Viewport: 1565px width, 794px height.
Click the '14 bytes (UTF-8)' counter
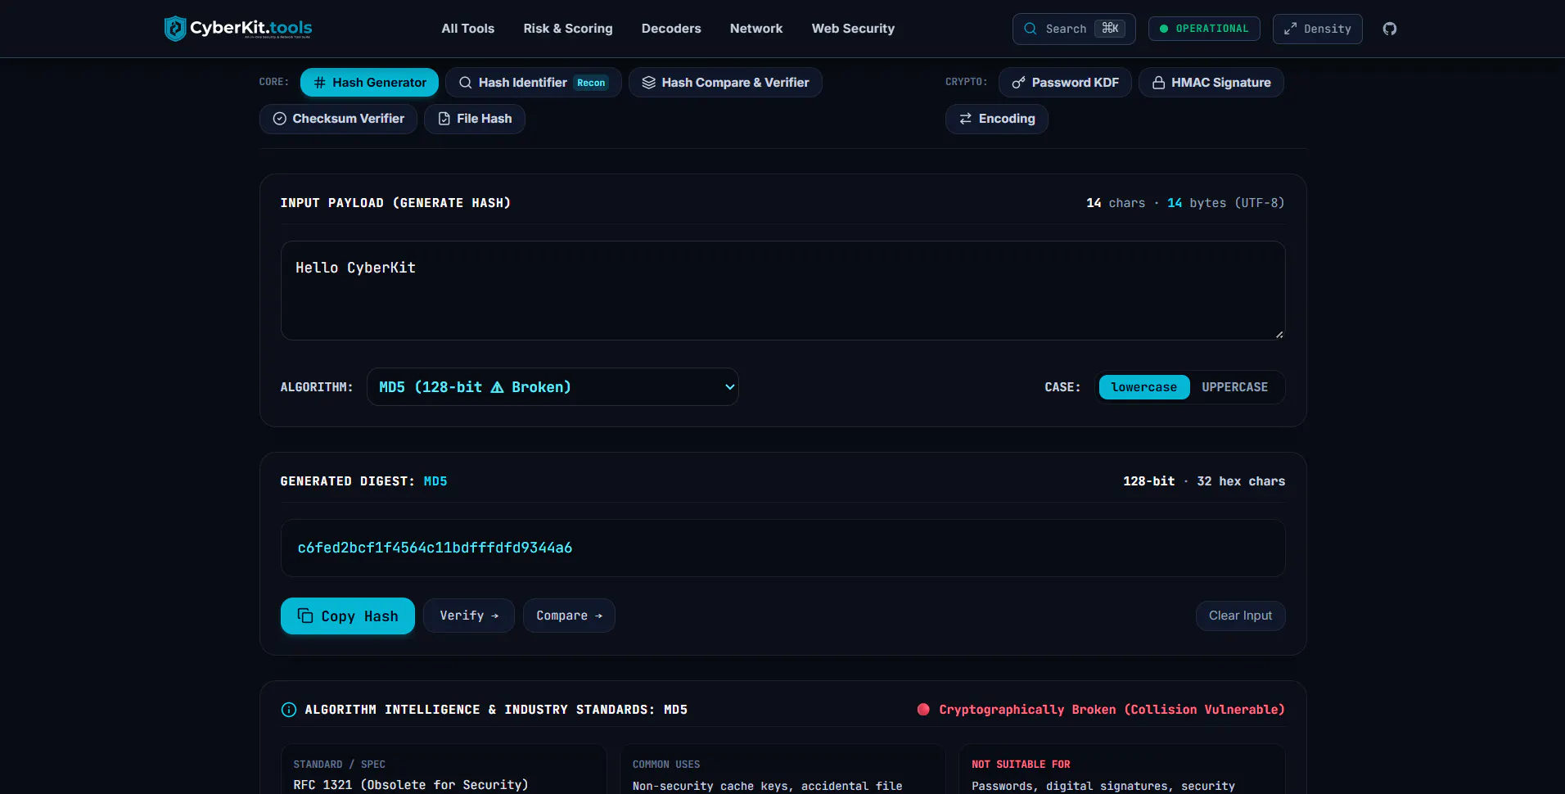coord(1225,203)
